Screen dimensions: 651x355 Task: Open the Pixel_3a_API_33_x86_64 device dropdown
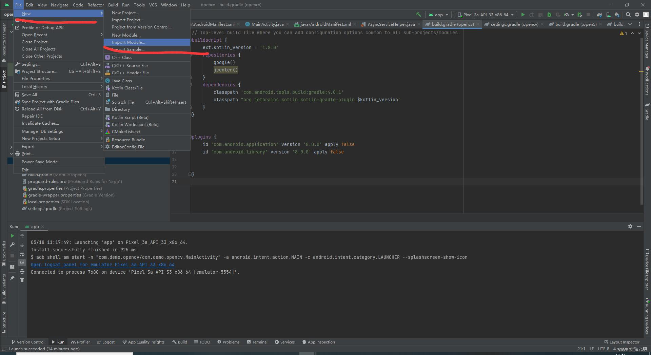coord(485,15)
